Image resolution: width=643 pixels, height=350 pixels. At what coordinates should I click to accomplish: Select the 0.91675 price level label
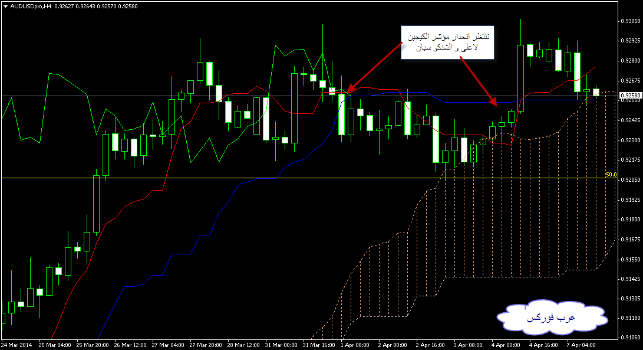pos(631,240)
